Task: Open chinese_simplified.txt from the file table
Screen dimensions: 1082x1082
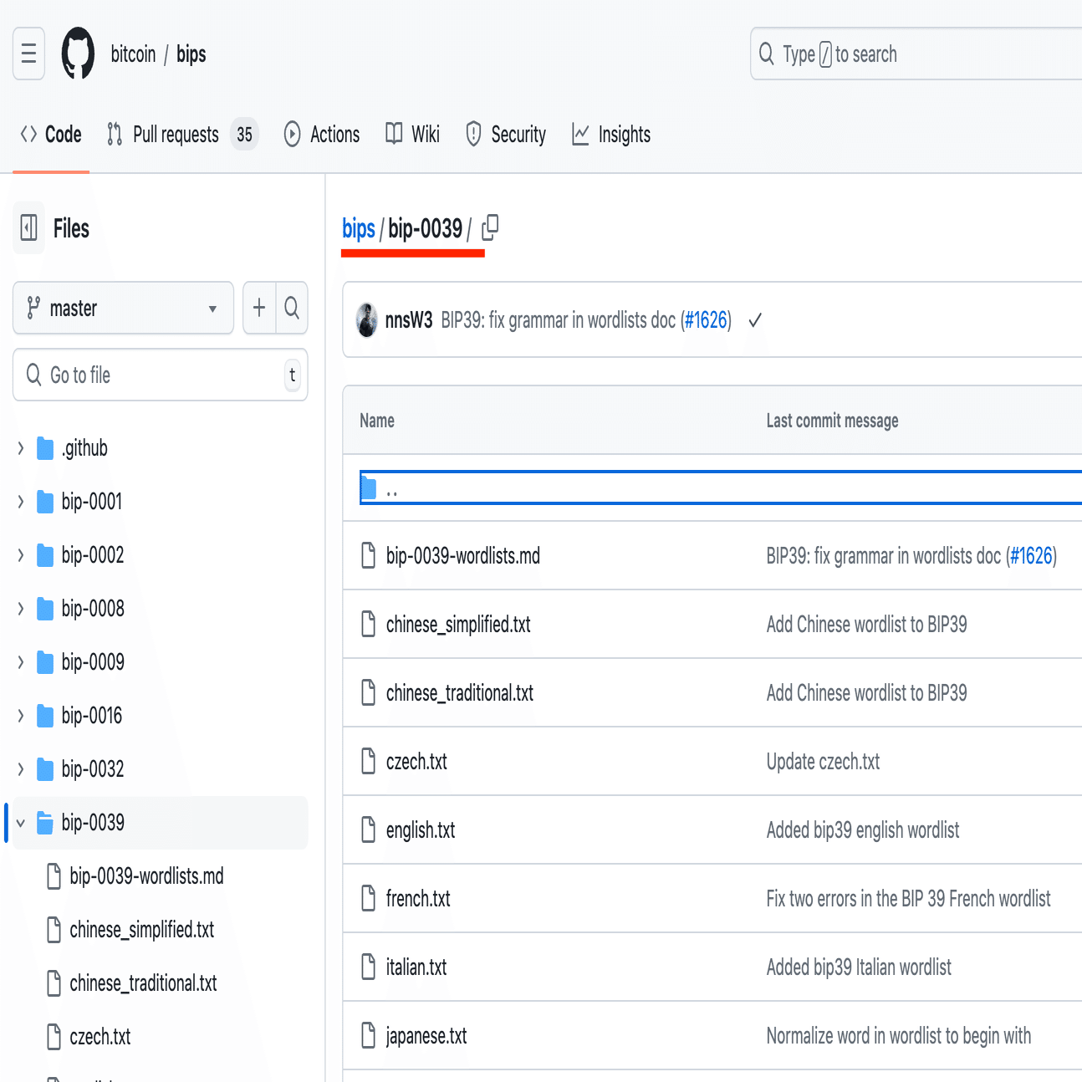Action: [x=458, y=625]
